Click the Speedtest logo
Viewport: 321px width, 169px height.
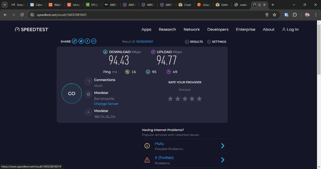(32, 29)
